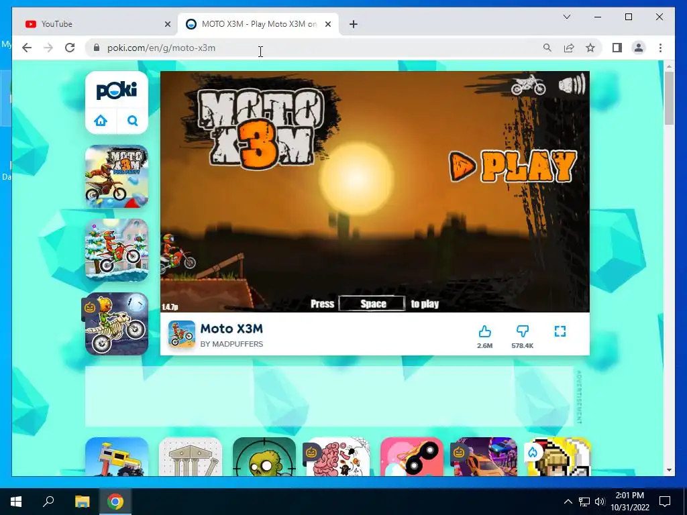Open the bike selection motorcycle icon
The width and height of the screenshot is (687, 515).
pyautogui.click(x=529, y=84)
